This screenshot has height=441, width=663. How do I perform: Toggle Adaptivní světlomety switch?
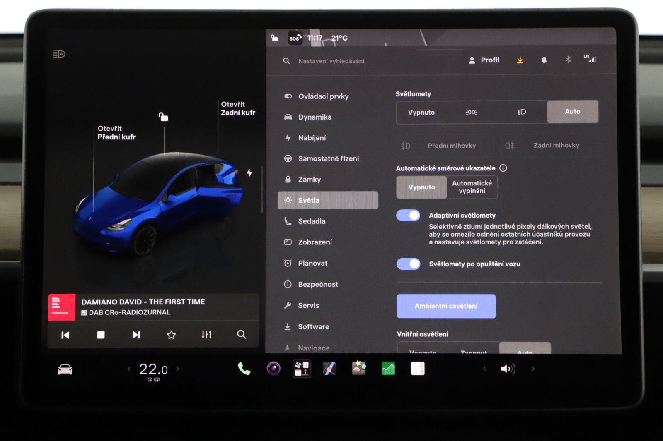[x=408, y=215]
